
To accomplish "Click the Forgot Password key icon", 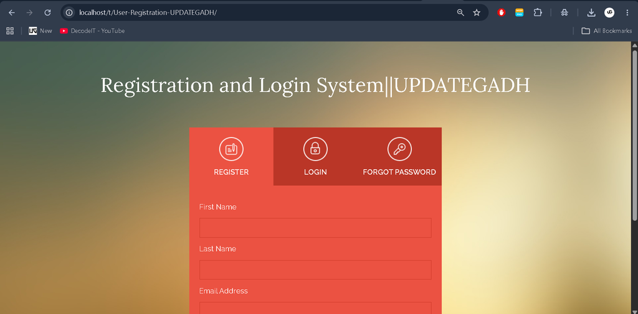I will (x=399, y=149).
